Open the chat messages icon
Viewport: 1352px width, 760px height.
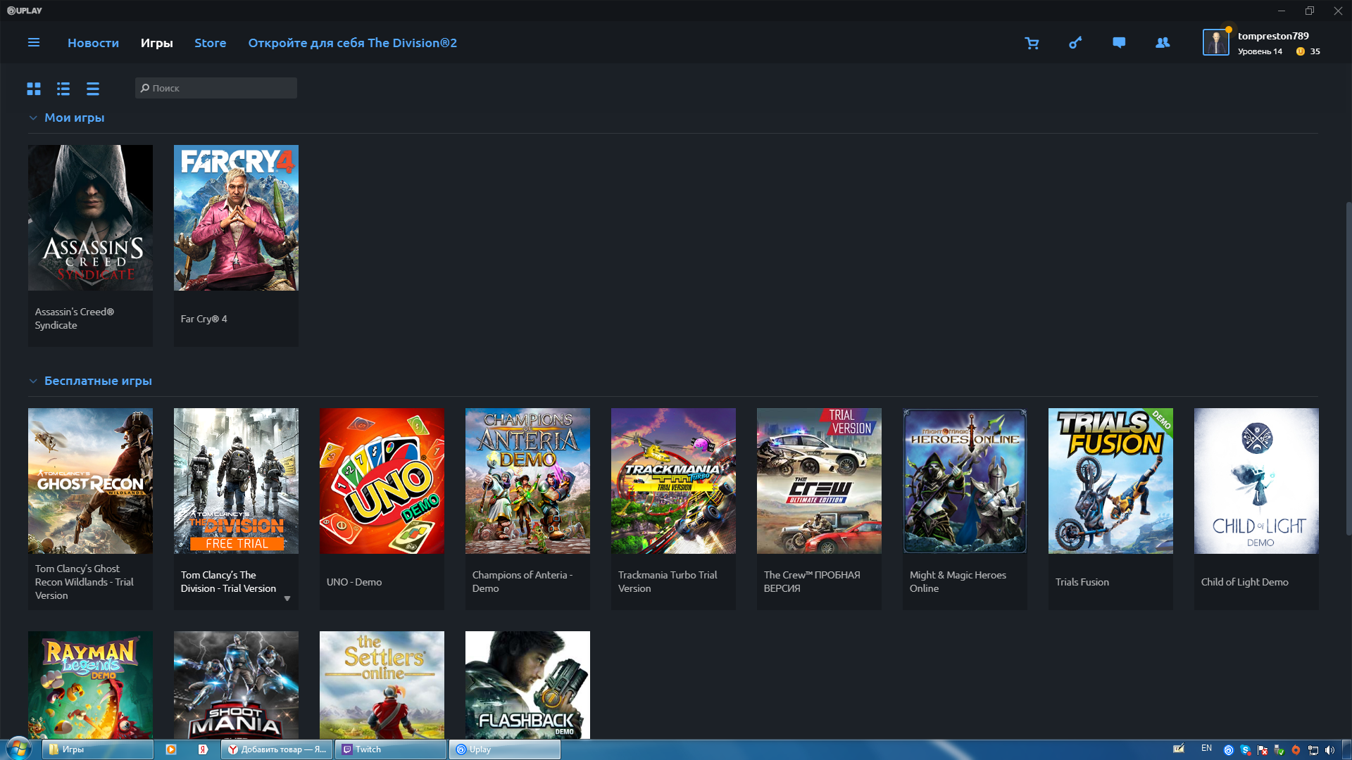(x=1119, y=43)
